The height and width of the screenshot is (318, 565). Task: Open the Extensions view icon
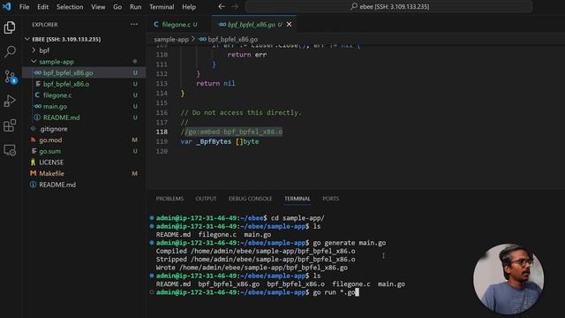10,125
